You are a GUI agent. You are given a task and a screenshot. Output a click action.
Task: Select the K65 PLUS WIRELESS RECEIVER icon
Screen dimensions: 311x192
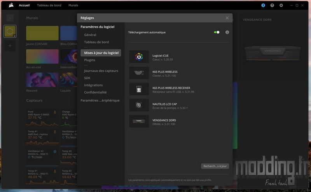(139, 89)
